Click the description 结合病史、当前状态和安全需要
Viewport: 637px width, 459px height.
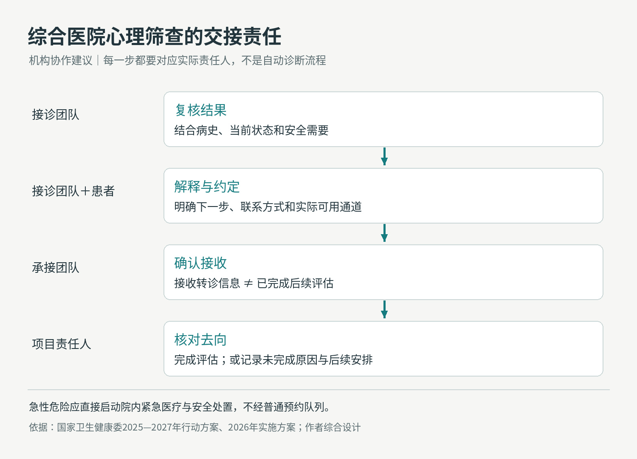point(251,130)
